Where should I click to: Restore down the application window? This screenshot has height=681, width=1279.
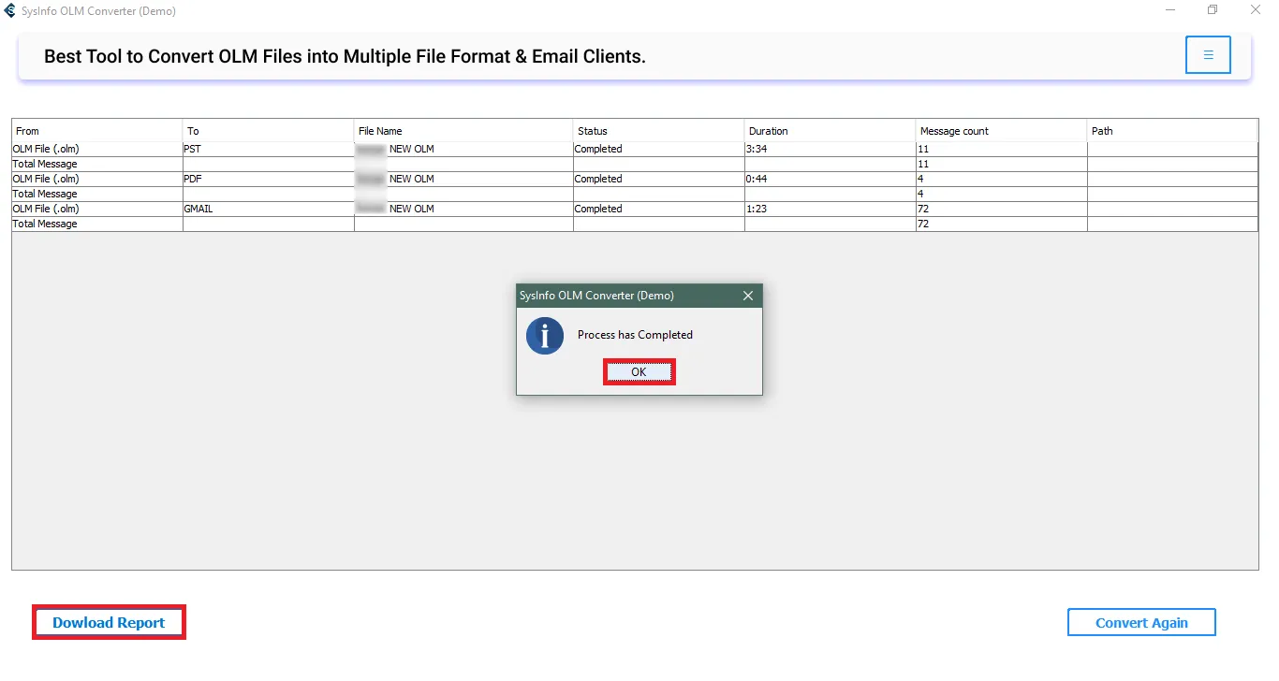point(1213,10)
